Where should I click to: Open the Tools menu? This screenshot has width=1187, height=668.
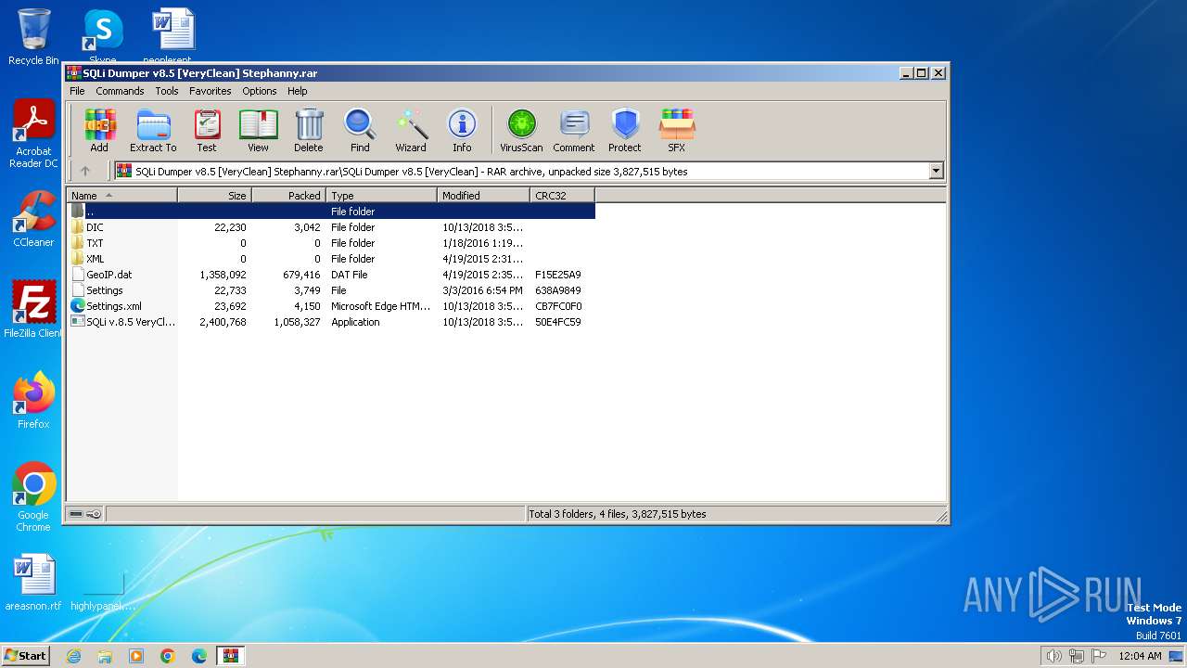pos(167,91)
